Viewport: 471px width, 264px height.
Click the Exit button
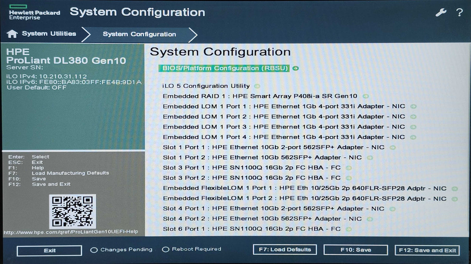click(49, 250)
